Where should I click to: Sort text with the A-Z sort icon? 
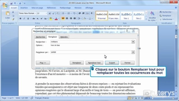pyautogui.click(x=87, y=13)
